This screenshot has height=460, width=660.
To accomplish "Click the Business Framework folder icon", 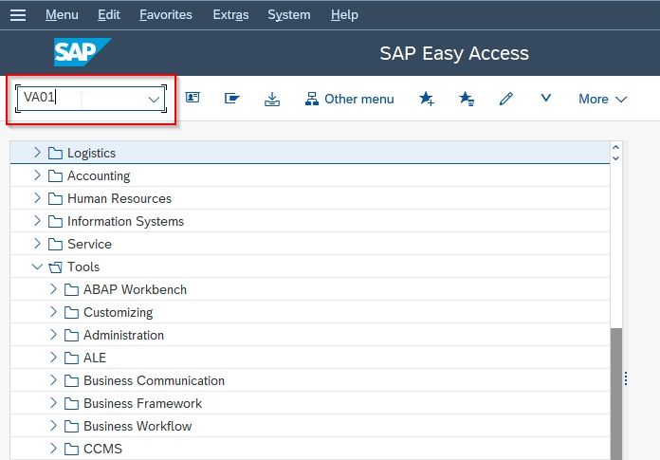I will pyautogui.click(x=71, y=404).
